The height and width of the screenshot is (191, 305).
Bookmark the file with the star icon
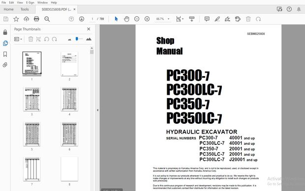pos(16,19)
